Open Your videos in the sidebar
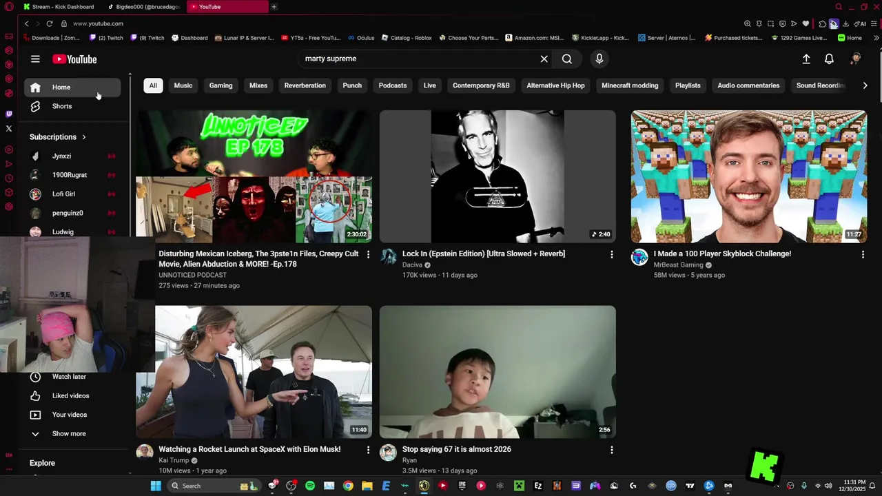This screenshot has height=496, width=882. pos(72,415)
